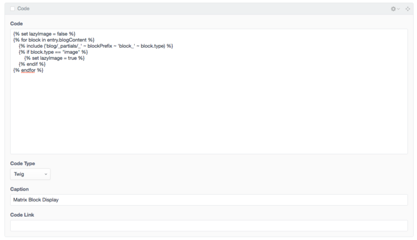The width and height of the screenshot is (417, 240).
Task: Focus the empty Code Link input
Action: coord(208,225)
